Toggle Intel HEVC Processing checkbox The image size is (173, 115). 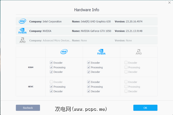click(51, 87)
